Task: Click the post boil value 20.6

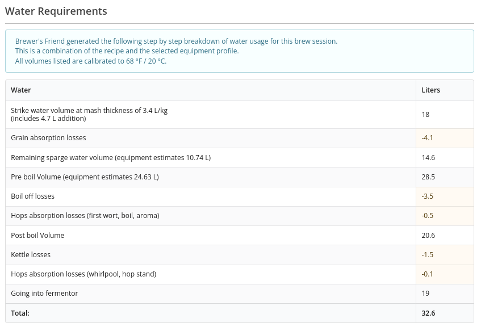Action: click(428, 235)
